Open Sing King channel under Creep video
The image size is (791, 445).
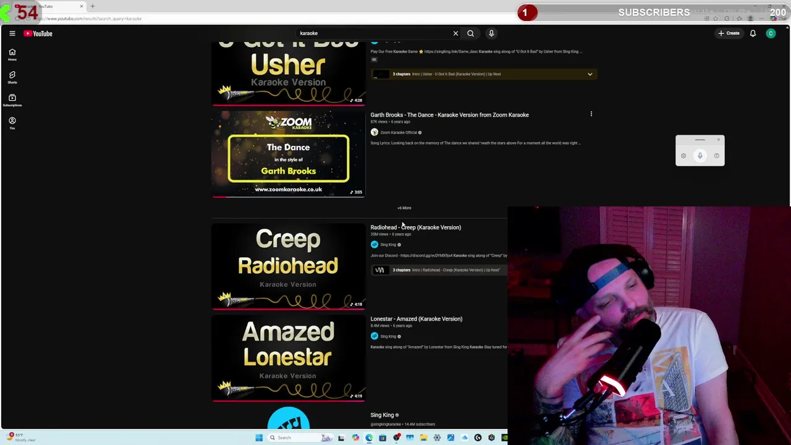point(388,245)
